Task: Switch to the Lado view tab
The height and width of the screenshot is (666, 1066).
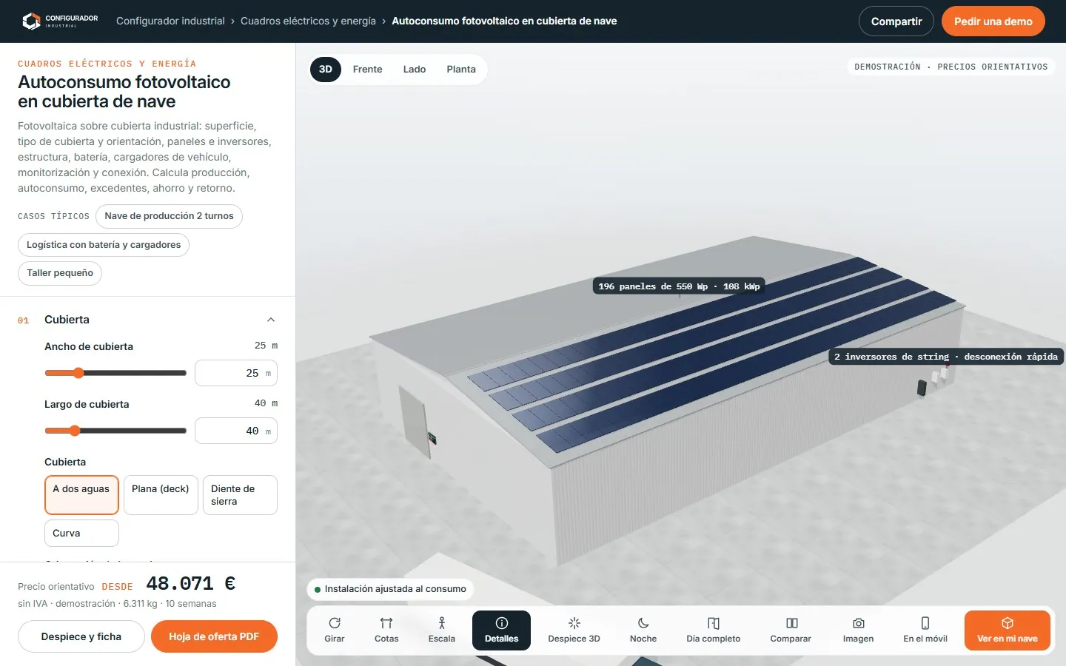Action: (415, 70)
